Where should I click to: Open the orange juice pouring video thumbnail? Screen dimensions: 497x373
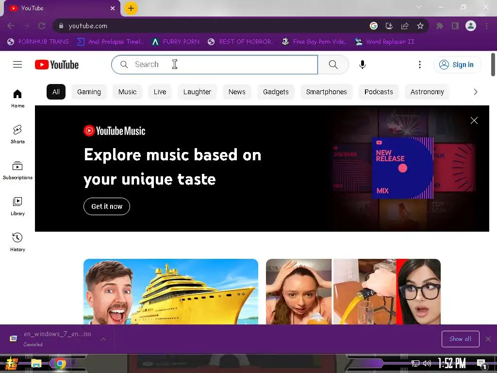point(353,291)
